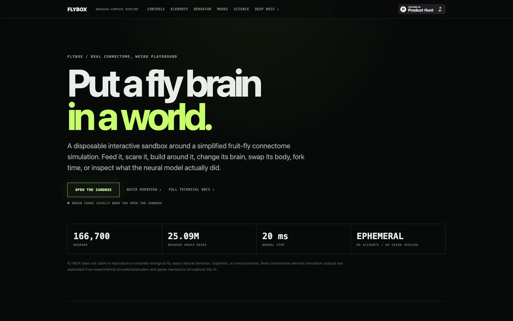Click the Product Hunt logo icon

403,9
